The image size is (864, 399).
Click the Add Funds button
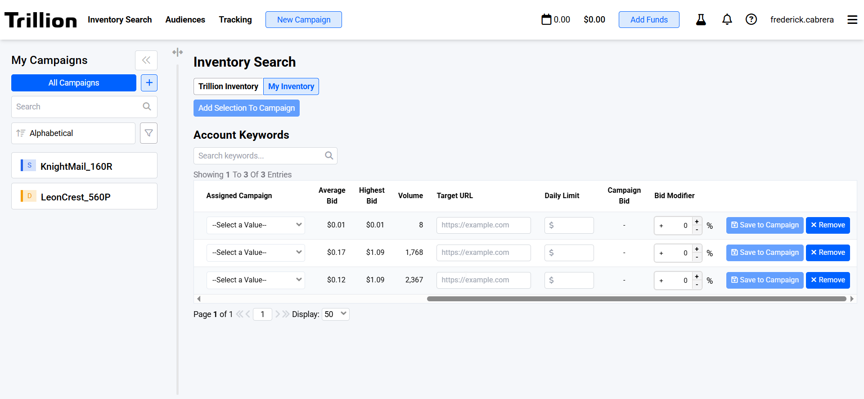coord(648,20)
